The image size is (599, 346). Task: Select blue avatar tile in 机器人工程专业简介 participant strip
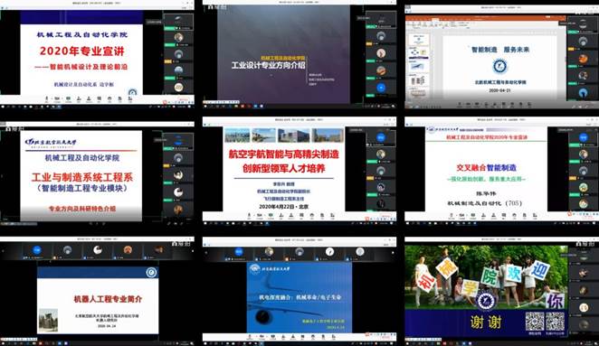pos(37,250)
